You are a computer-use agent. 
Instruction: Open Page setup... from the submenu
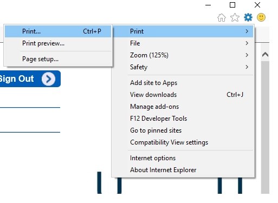pyautogui.click(x=58, y=59)
